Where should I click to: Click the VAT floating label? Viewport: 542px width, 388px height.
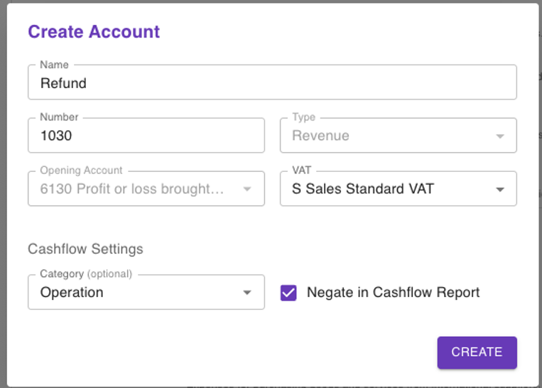(x=302, y=171)
